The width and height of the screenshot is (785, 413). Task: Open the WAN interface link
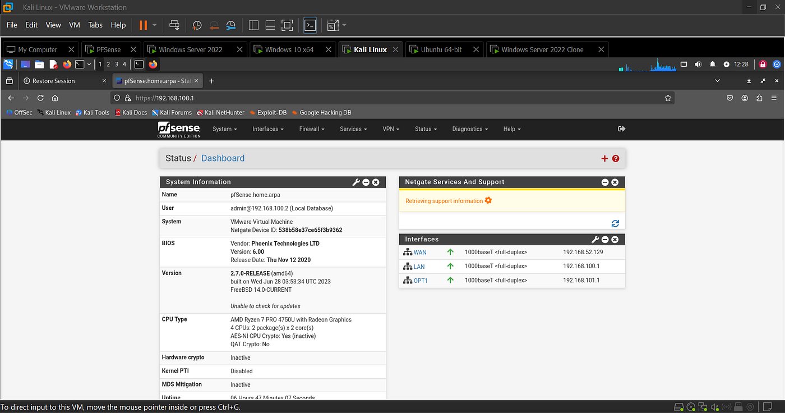click(x=420, y=253)
